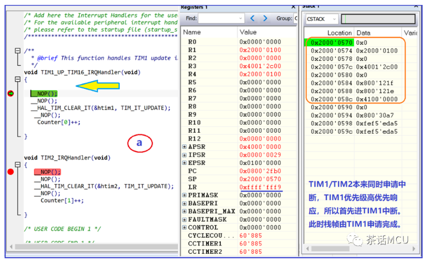The height and width of the screenshot is (261, 427).
Task: Click __HAL_TIM_CLEAR_IT(&htim1, TIM_IT_UPDATE) line
Action: coord(101,108)
